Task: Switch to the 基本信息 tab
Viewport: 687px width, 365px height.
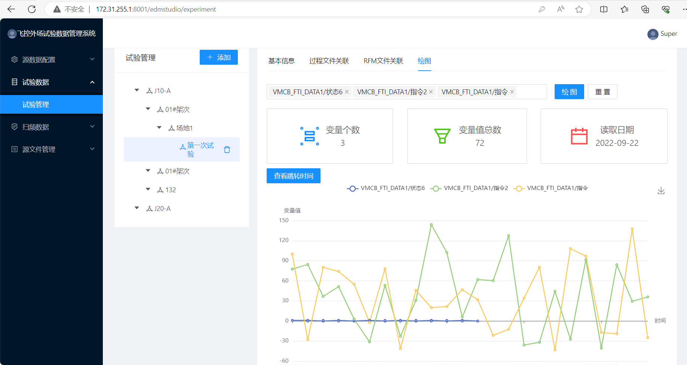Action: pyautogui.click(x=281, y=61)
